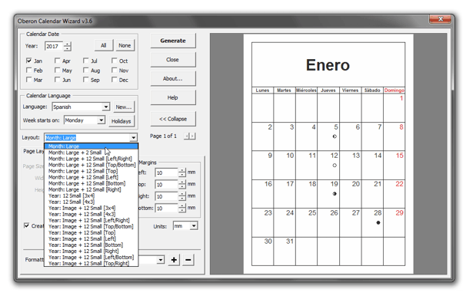The height and width of the screenshot is (299, 466).
Task: Click the minus button beside Formatting
Action: tap(188, 260)
